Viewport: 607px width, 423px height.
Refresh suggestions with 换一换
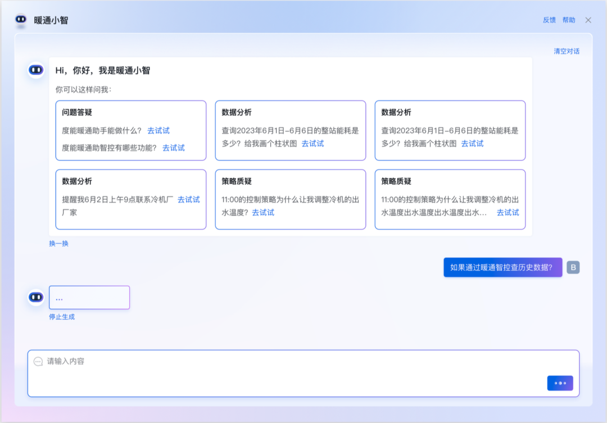pos(58,243)
